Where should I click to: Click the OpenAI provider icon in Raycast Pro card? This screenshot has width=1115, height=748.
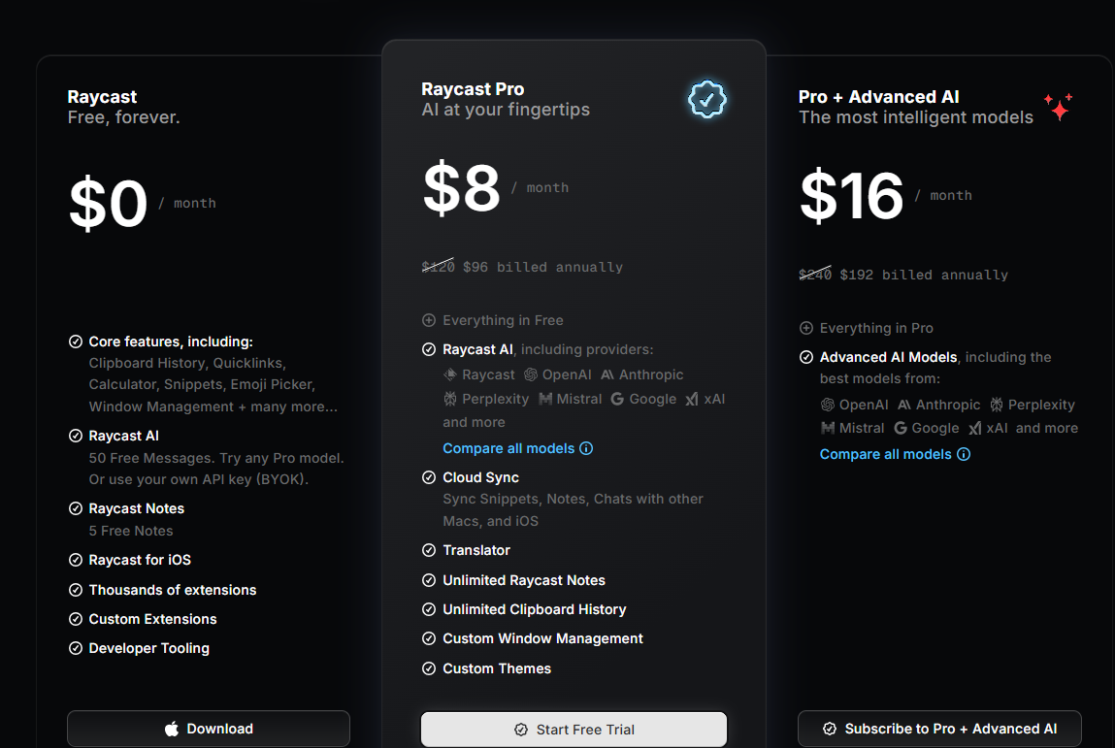(x=533, y=374)
